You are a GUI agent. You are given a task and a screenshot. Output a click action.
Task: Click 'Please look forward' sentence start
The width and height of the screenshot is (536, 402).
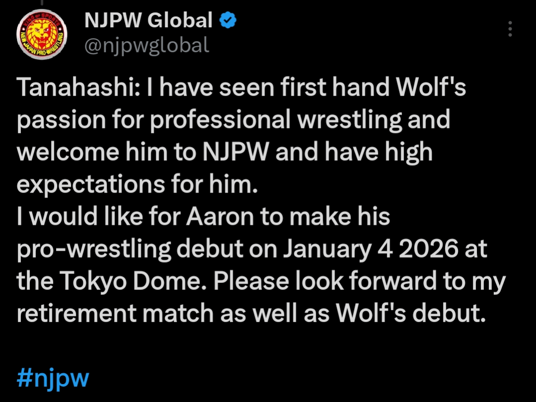[325, 282]
